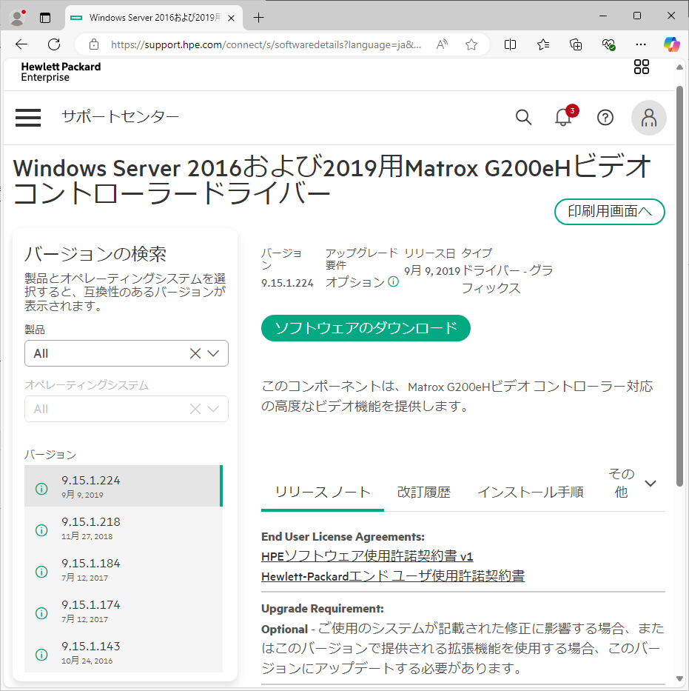Open notifications bell with 3 badge
The image size is (689, 691).
[x=565, y=117]
